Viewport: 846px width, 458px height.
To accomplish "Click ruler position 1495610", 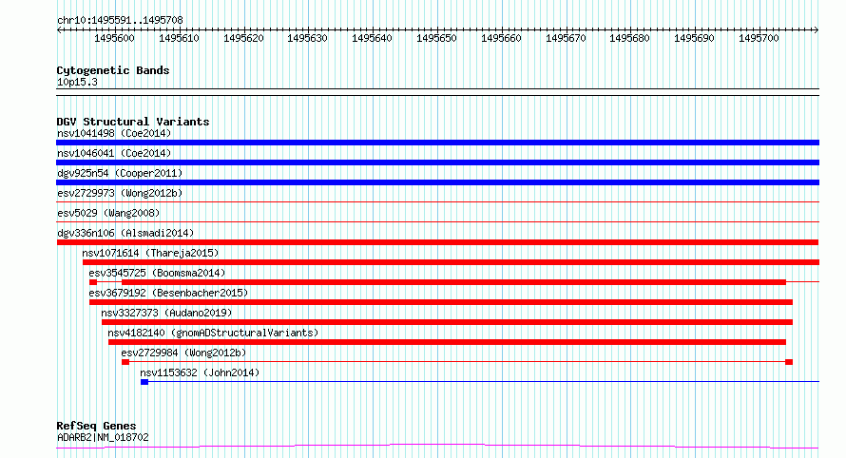I will (179, 38).
